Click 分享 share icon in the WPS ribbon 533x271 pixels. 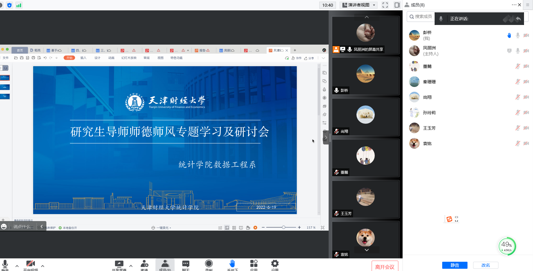[309, 58]
